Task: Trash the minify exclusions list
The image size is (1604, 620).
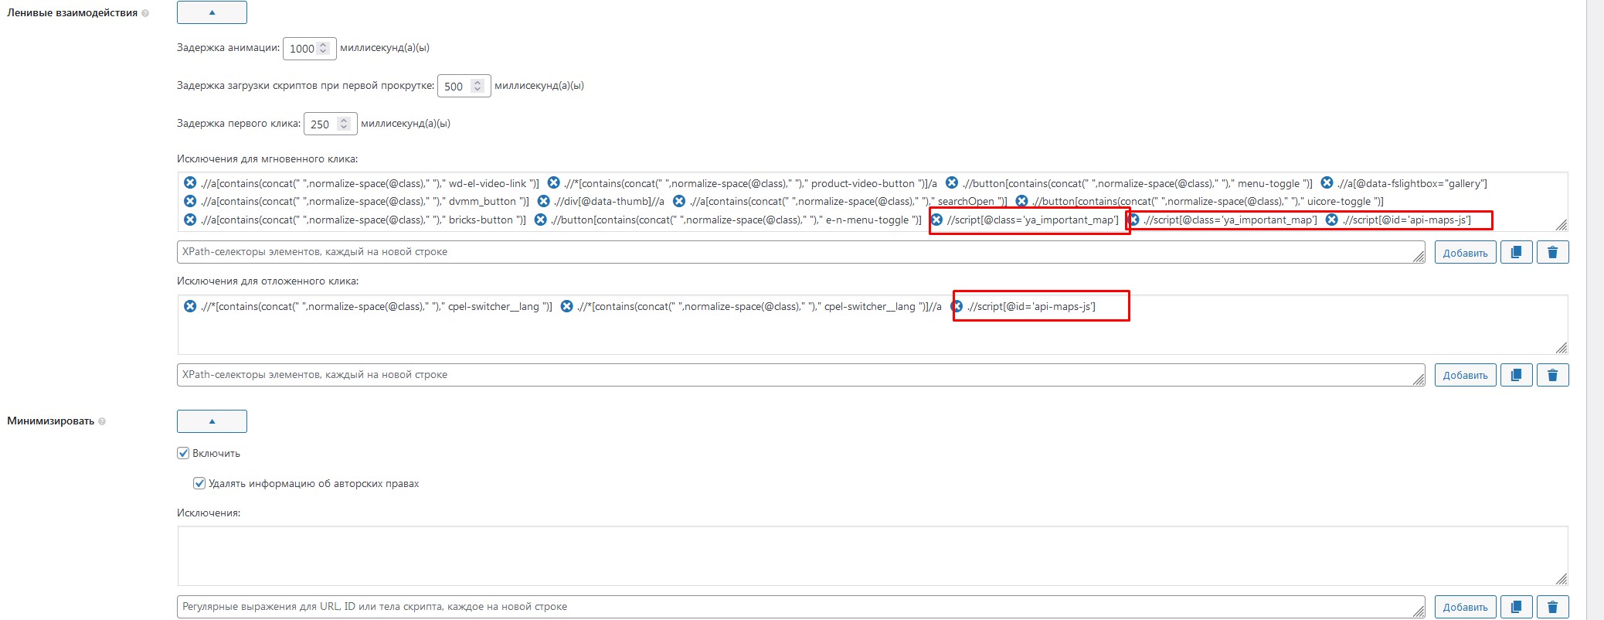Action: click(x=1552, y=607)
